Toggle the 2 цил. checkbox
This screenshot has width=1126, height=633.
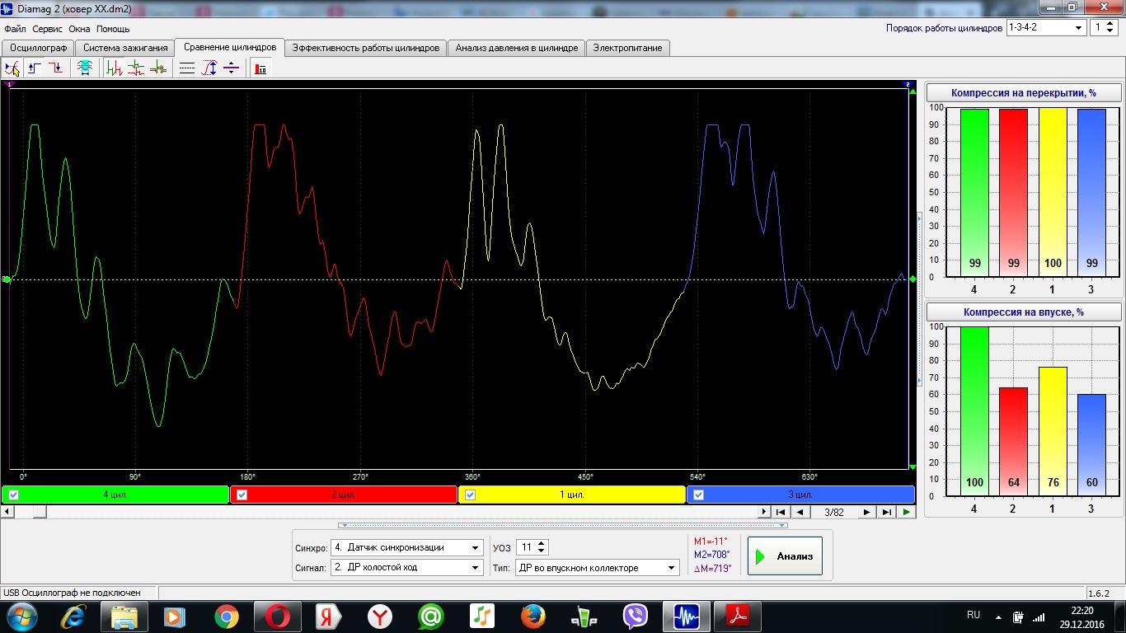242,495
